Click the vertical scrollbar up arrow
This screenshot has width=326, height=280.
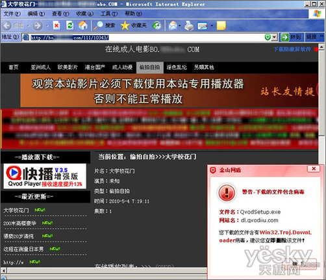pyautogui.click(x=321, y=47)
